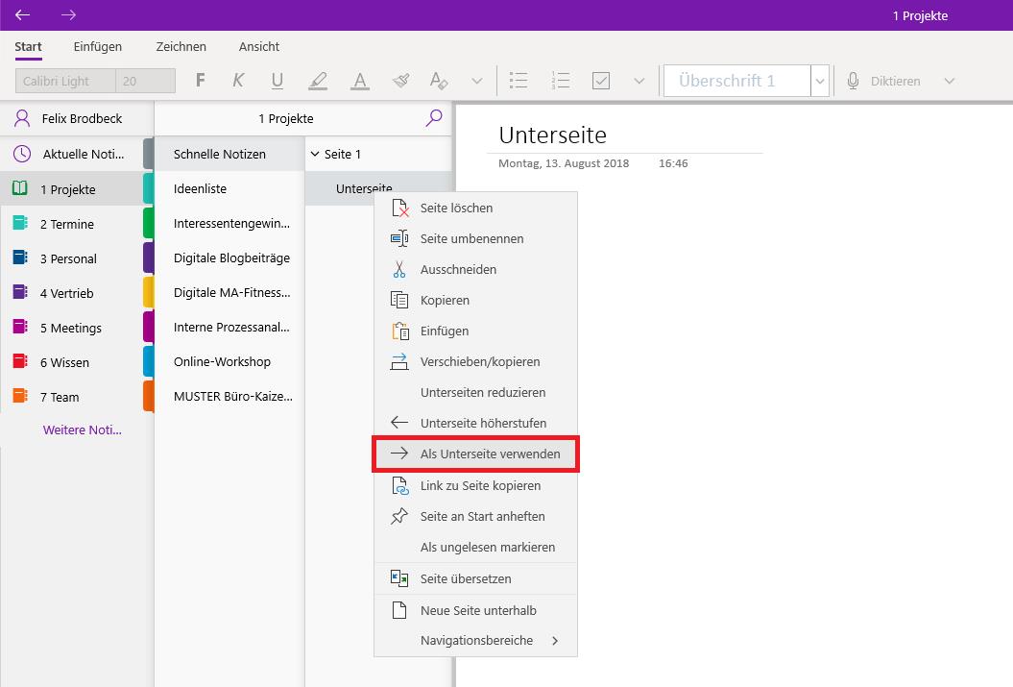The image size is (1013, 687).
Task: Click the format painter icon
Action: click(x=400, y=80)
